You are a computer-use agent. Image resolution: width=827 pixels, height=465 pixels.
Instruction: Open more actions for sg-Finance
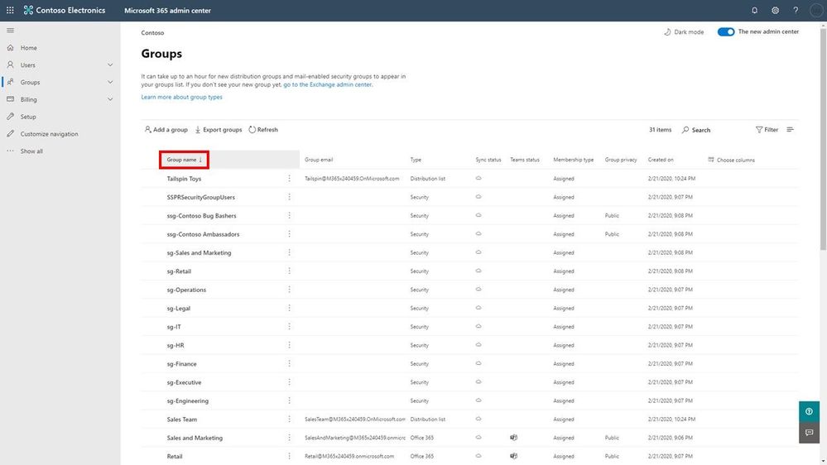click(x=289, y=363)
